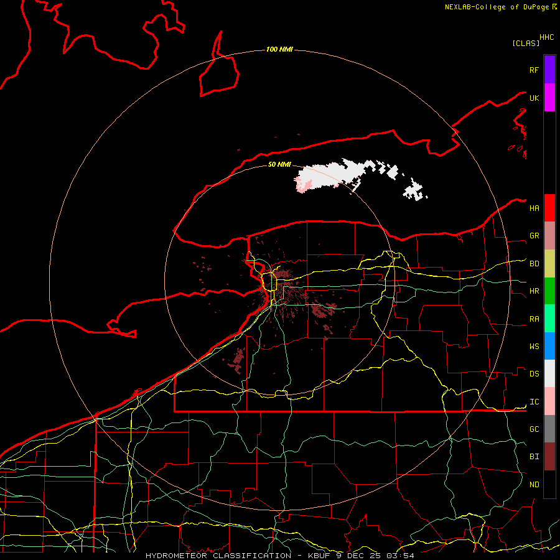Click the small white echo east of main band
This screenshot has width=560, height=560.
[414, 189]
